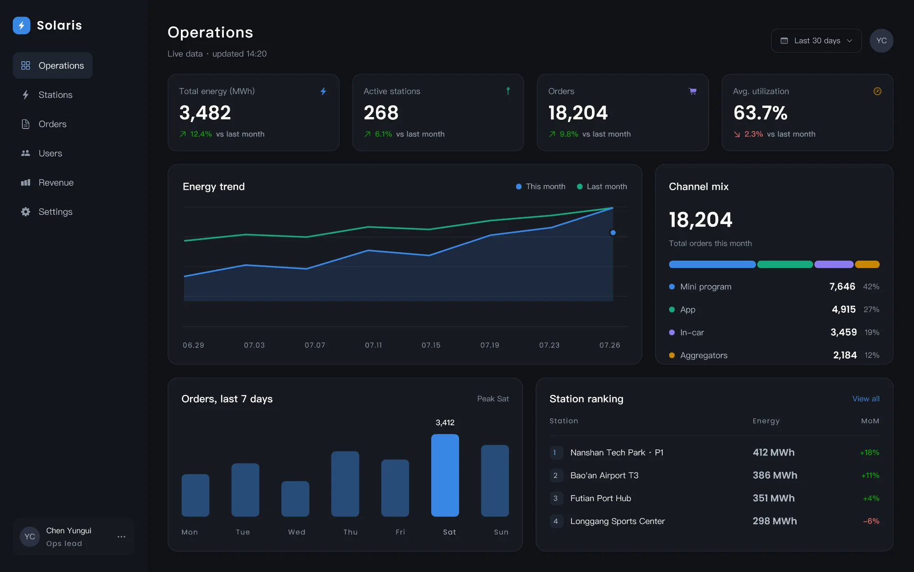Click the calendar icon in date range selector
Screen dimensions: 914x572
coord(784,41)
